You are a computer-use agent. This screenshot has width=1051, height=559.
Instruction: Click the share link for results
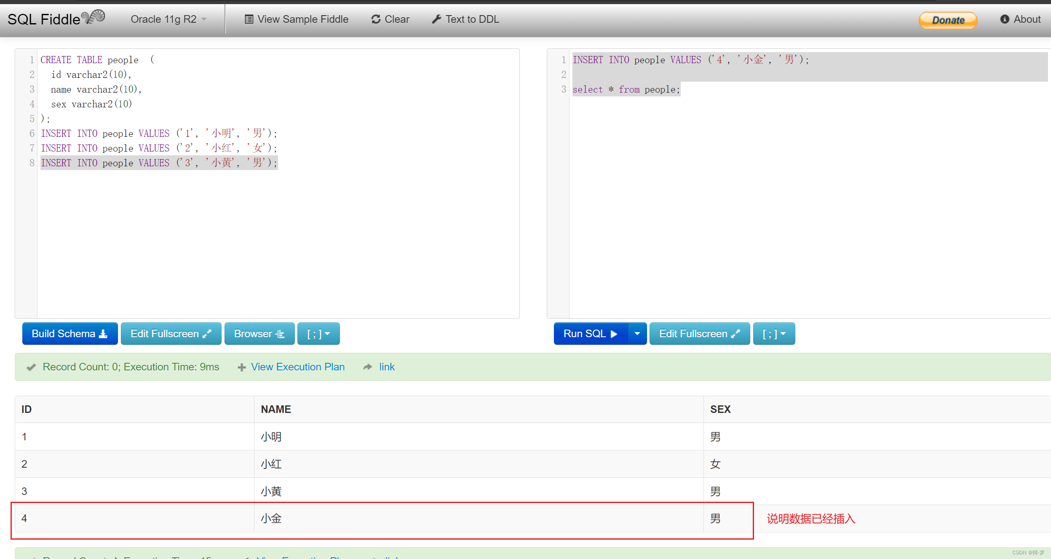pos(386,367)
